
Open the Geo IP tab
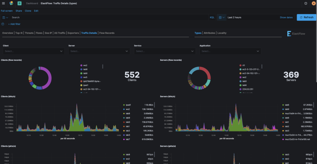click(x=48, y=33)
